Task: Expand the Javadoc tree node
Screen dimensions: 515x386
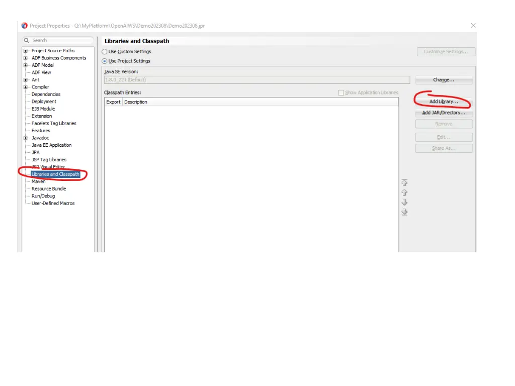Action: point(26,138)
